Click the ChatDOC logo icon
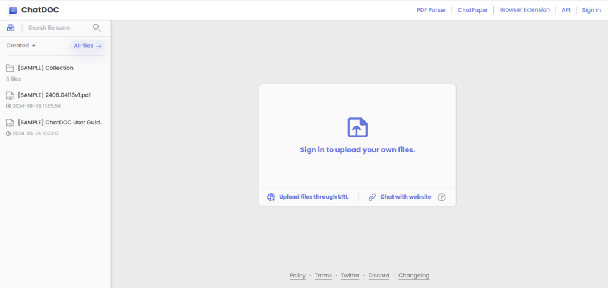This screenshot has height=288, width=608. coord(13,10)
